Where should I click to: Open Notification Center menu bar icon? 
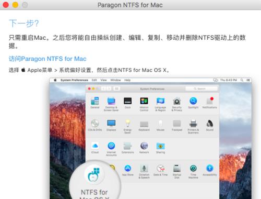(x=248, y=80)
